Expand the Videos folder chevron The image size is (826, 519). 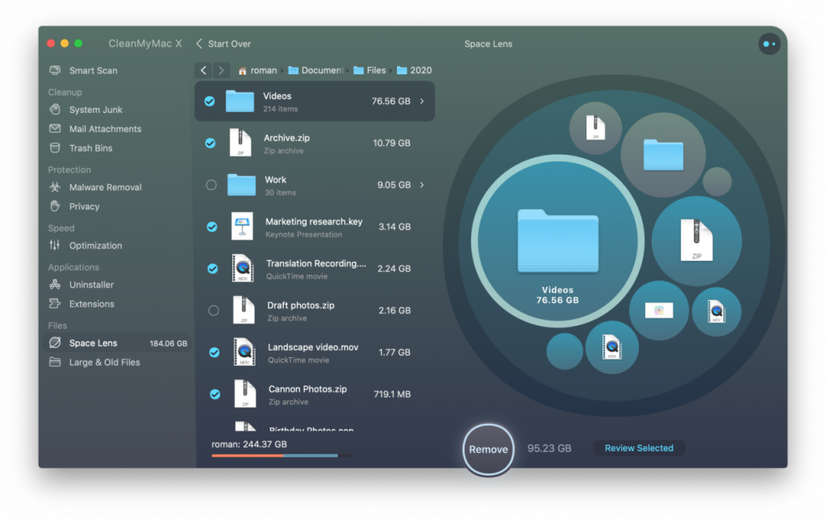(x=422, y=102)
